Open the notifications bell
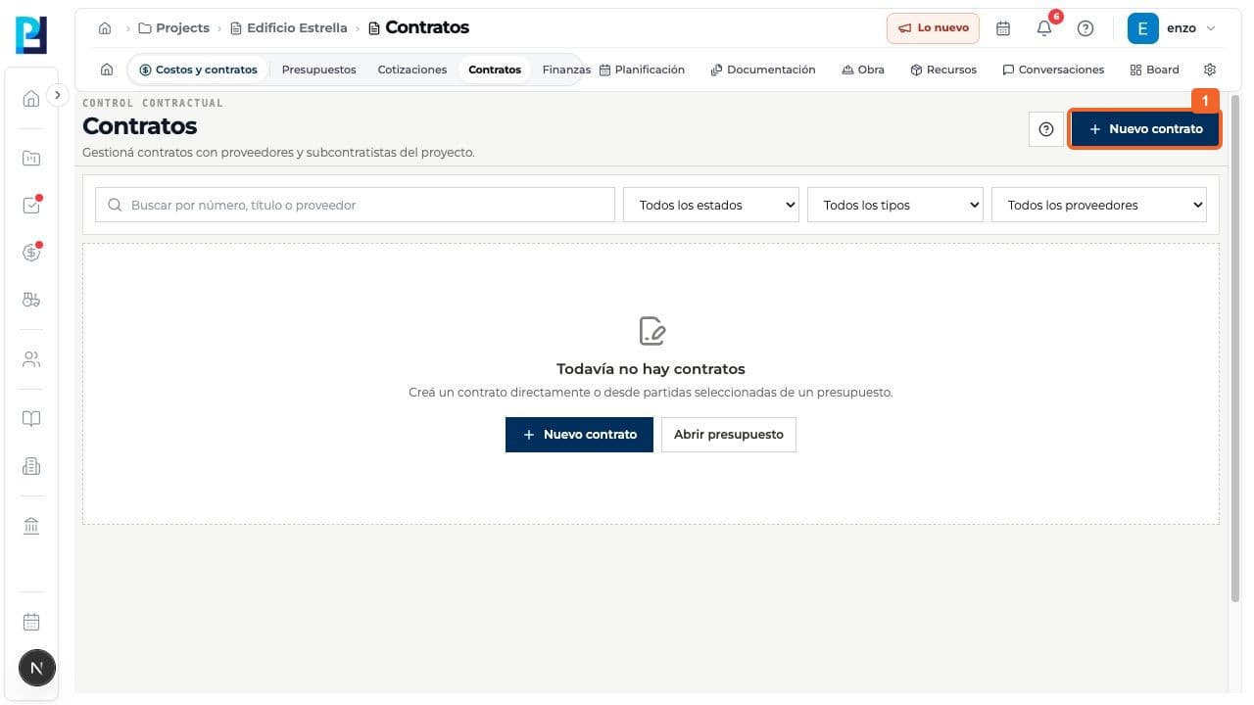 [1044, 28]
